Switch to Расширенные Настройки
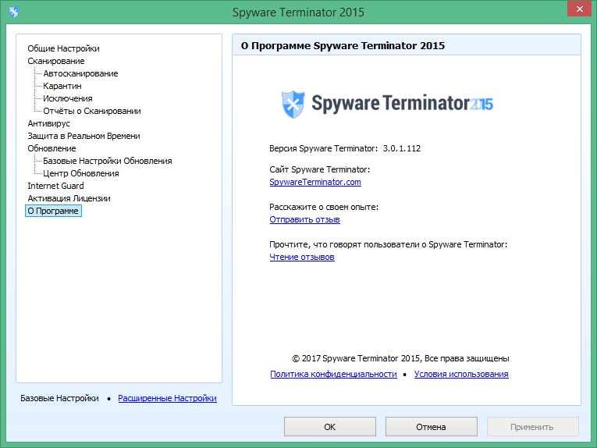The width and height of the screenshot is (597, 448). pyautogui.click(x=167, y=398)
